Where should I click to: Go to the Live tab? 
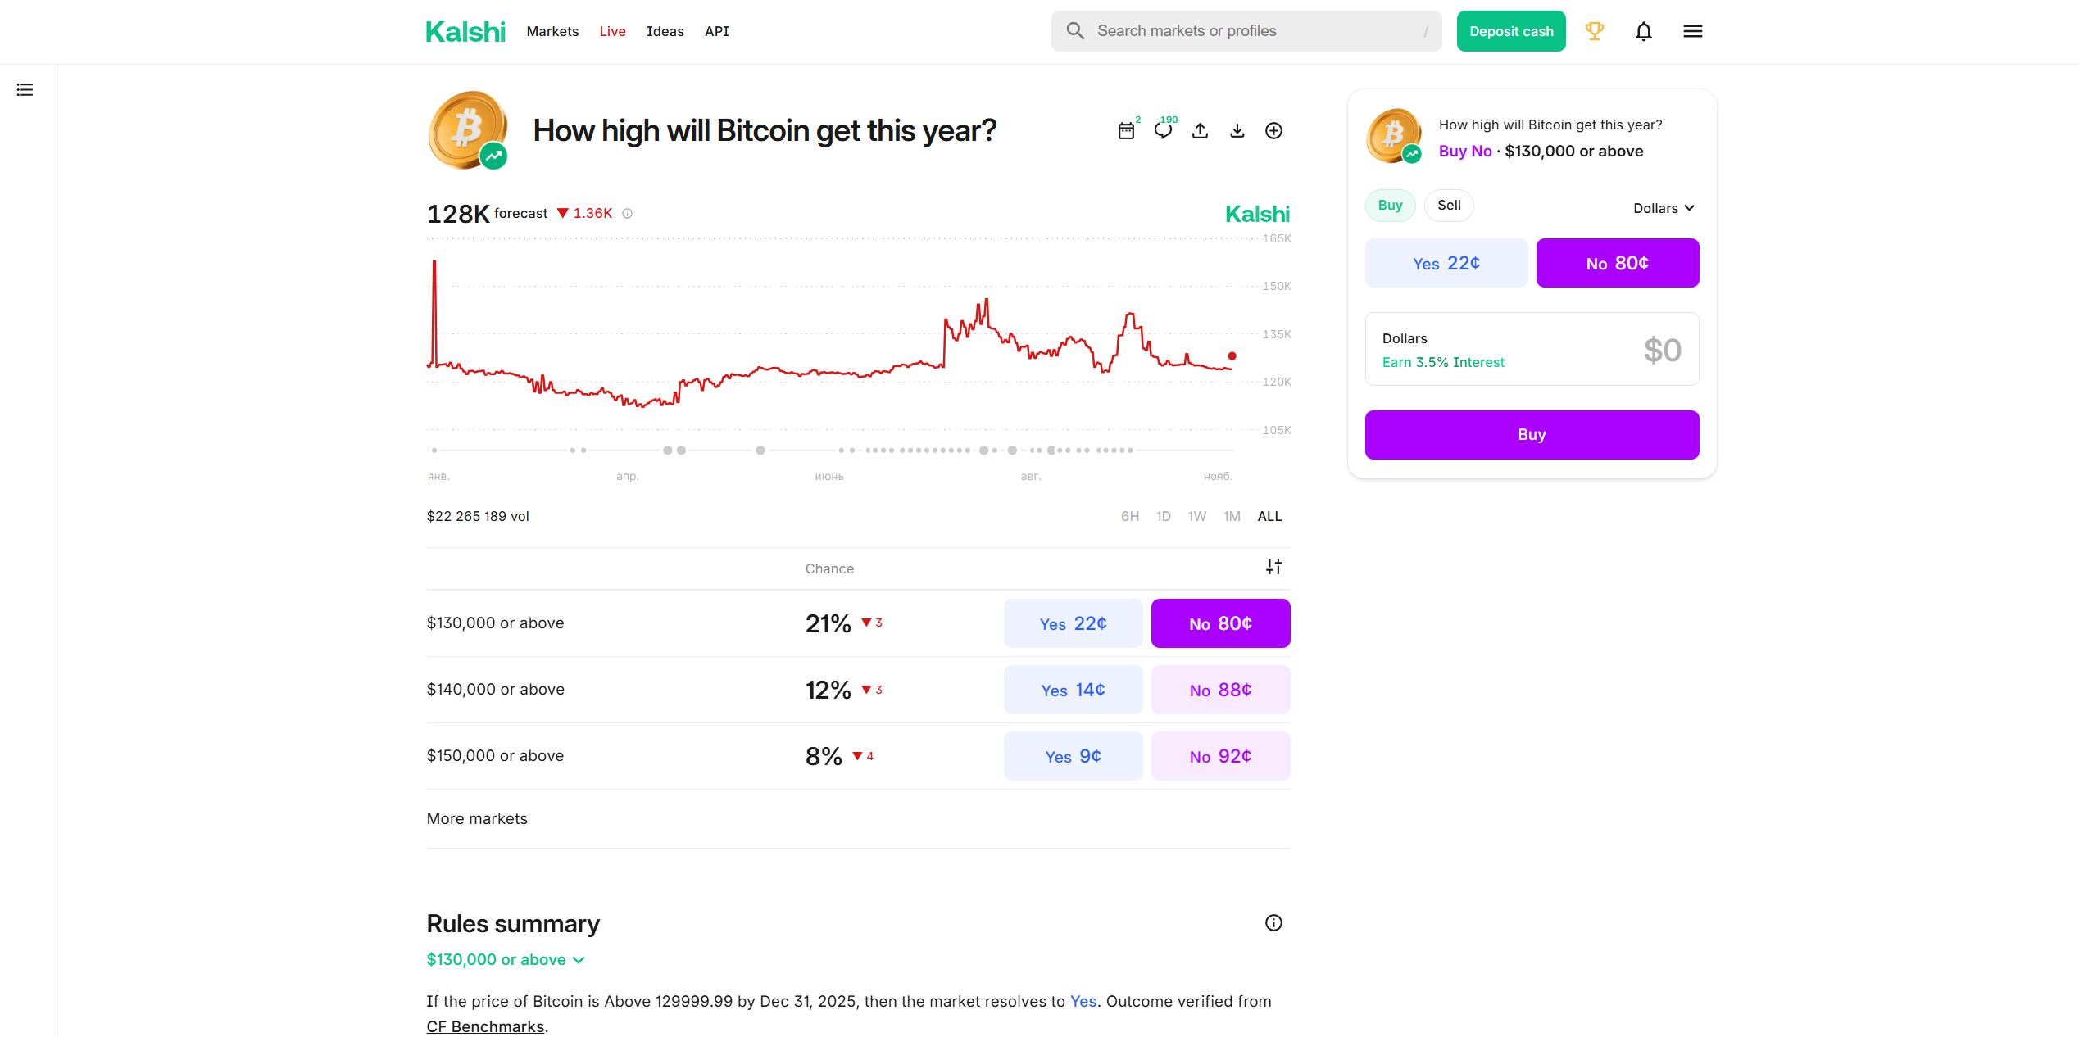(x=612, y=31)
